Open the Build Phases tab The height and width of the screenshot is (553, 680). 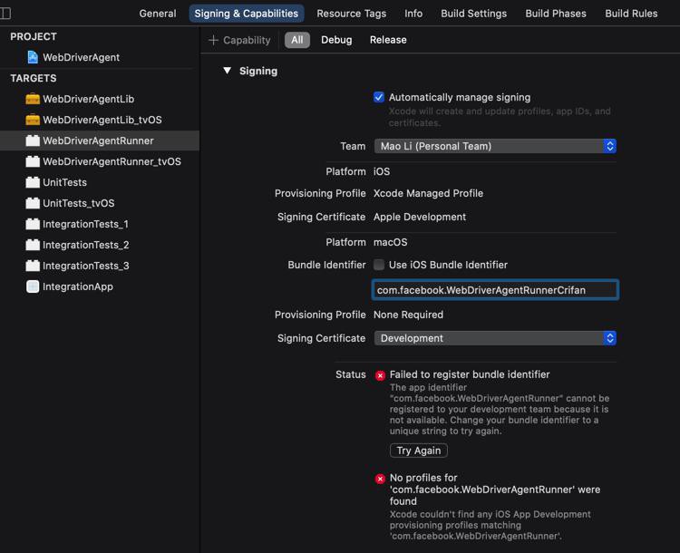556,14
